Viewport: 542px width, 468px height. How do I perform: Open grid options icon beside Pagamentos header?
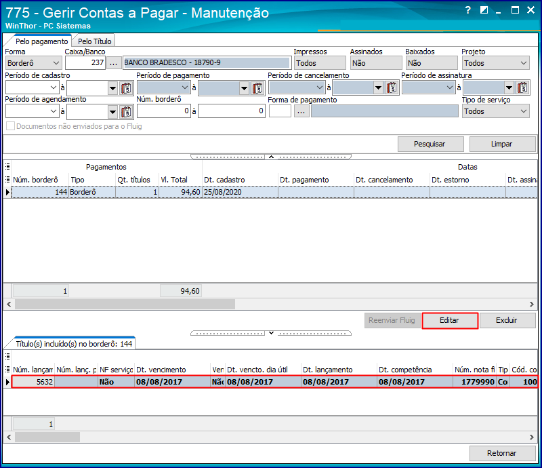(x=7, y=167)
